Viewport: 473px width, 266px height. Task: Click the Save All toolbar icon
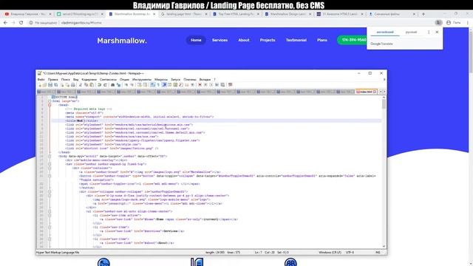tap(56, 85)
